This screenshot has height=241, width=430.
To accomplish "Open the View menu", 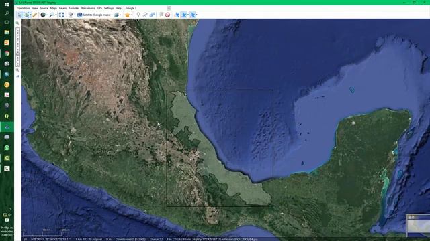I will coord(35,8).
